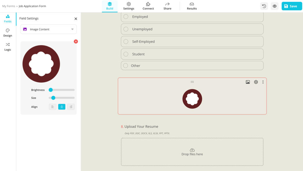The width and height of the screenshot is (303, 171).
Task: Navigate to My Forms breadcrumb
Action: [9, 6]
